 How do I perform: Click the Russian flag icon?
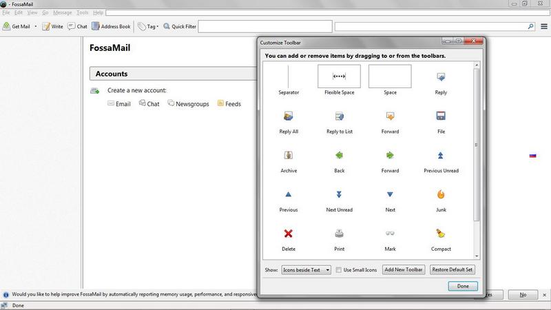click(x=532, y=156)
